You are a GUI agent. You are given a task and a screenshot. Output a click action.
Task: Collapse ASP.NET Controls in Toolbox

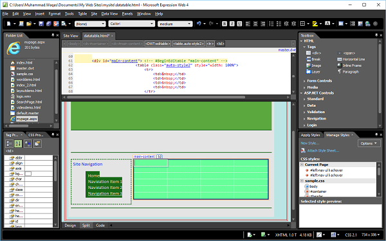pos(301,93)
